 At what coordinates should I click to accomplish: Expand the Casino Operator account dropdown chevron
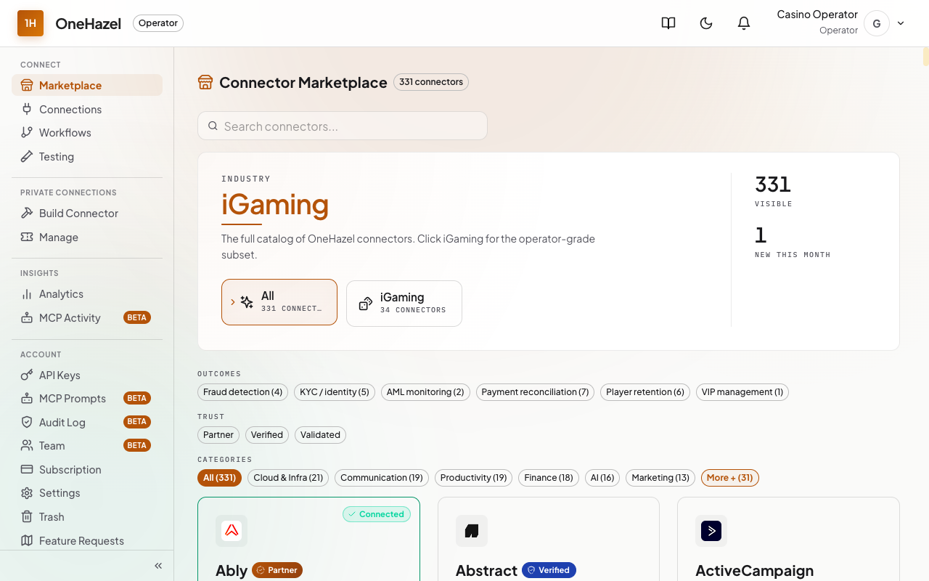click(901, 23)
